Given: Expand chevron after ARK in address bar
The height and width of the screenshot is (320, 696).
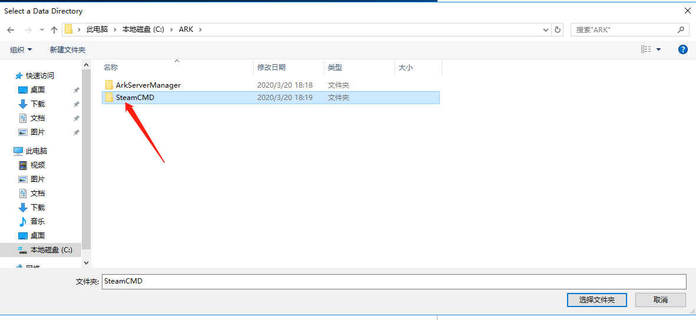Looking at the screenshot, I should [x=200, y=29].
